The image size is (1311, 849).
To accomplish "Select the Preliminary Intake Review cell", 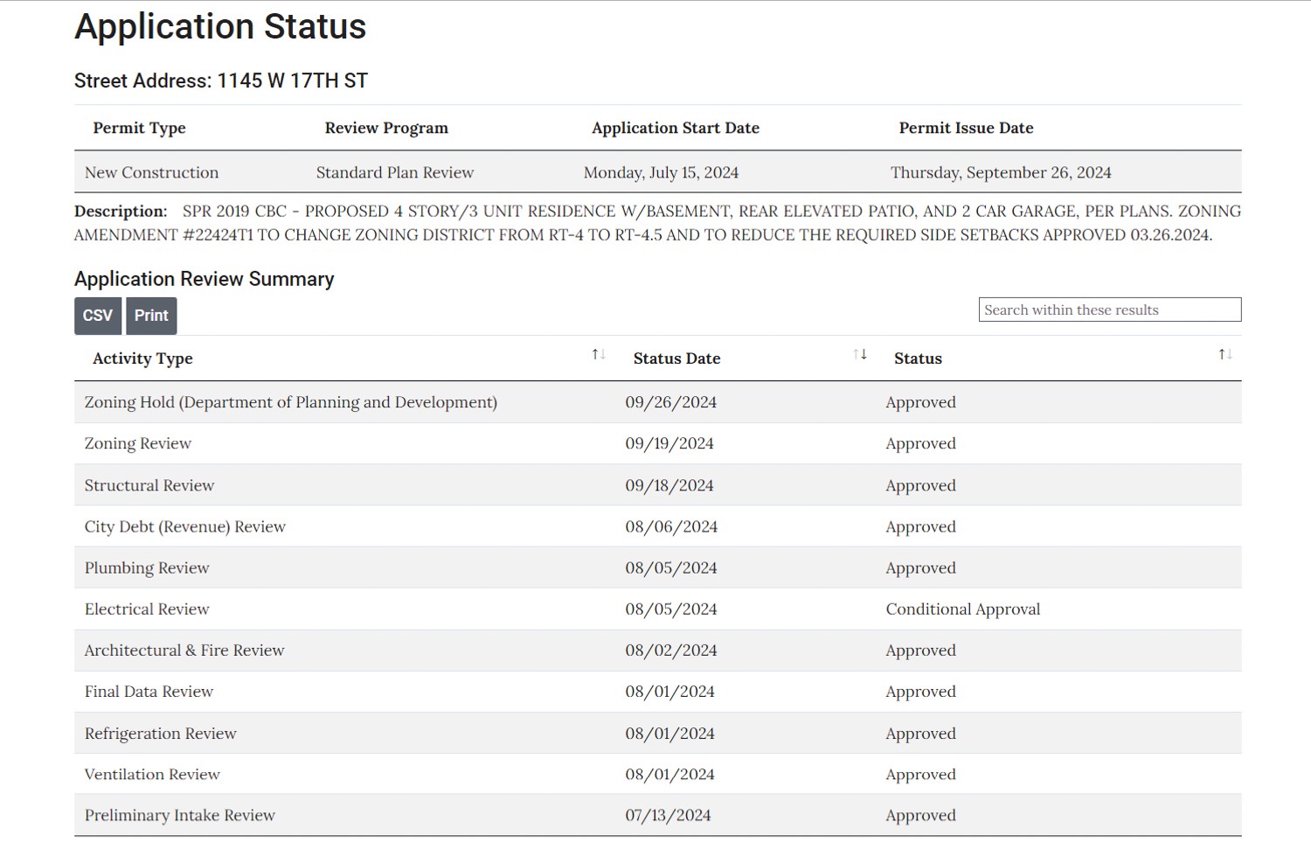I will point(180,815).
